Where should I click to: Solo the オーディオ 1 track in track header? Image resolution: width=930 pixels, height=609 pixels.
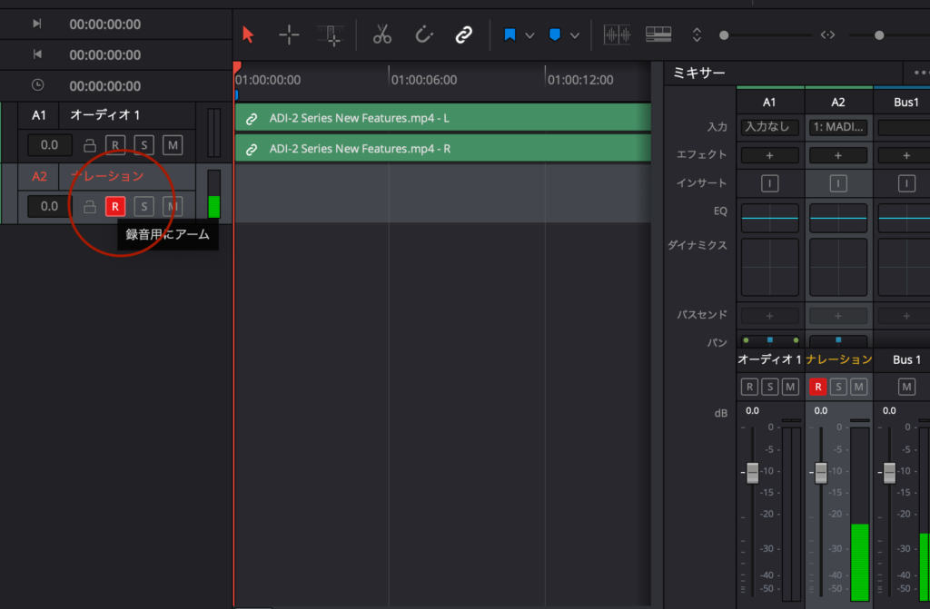(143, 145)
